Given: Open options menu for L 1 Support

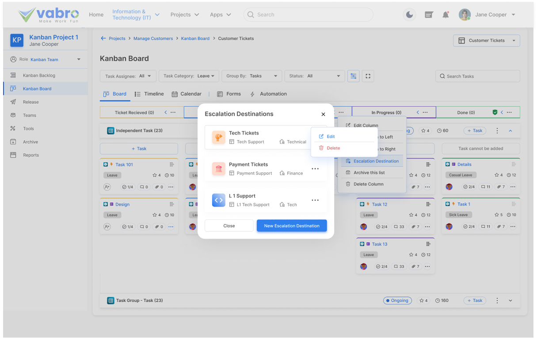Looking at the screenshot, I should [315, 200].
